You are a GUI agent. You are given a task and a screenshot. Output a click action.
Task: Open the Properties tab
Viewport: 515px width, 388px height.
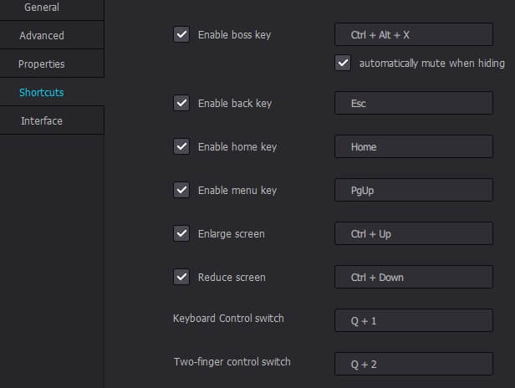[x=42, y=64]
